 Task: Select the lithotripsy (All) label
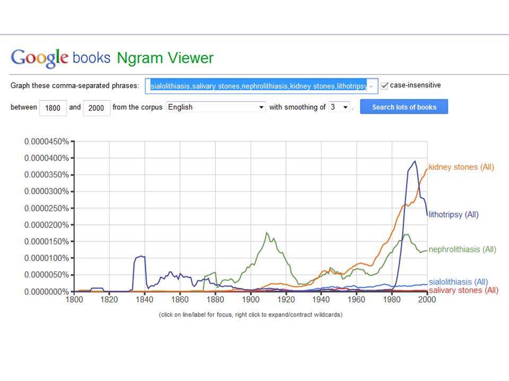point(453,214)
